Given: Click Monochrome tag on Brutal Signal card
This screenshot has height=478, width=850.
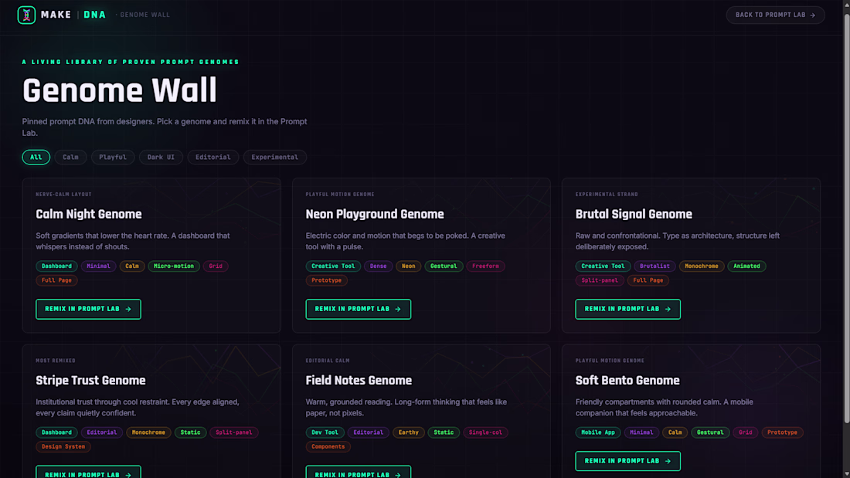Looking at the screenshot, I should 702,266.
